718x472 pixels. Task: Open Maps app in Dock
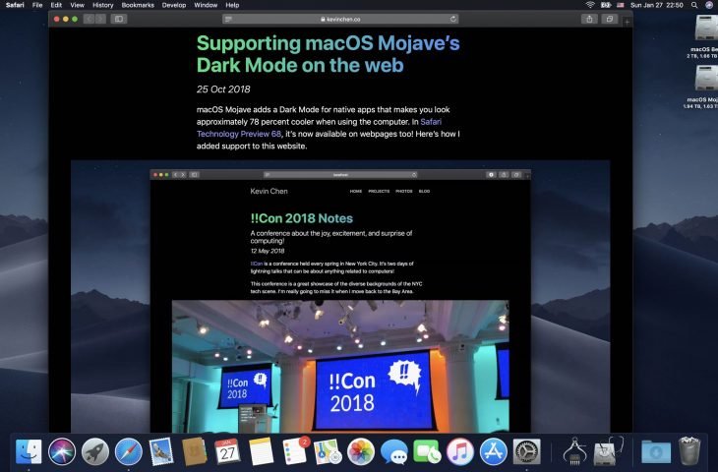point(328,452)
